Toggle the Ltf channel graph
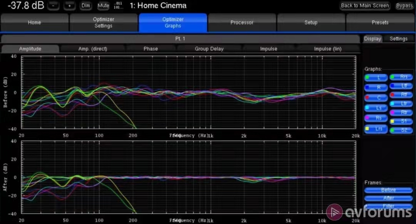 point(401,86)
